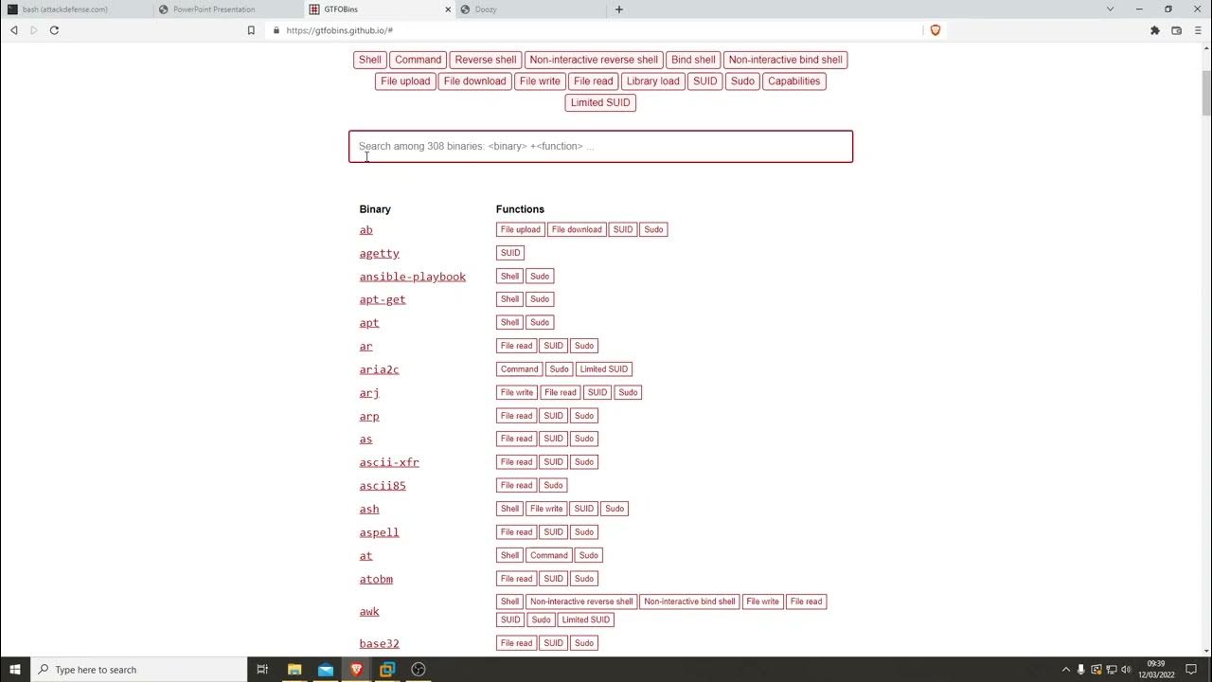Screen dimensions: 1212x682
Task: Click Command tag in at row
Action: click(549, 555)
